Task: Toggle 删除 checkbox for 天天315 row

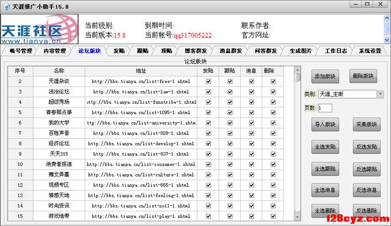Action: tap(273, 154)
